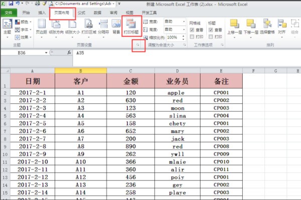
Task: Toggle the 标题 查看 checkbox
Action: (x=210, y=30)
